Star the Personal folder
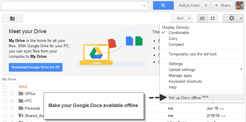Screen dimensions: 246x122 (x=12, y=108)
